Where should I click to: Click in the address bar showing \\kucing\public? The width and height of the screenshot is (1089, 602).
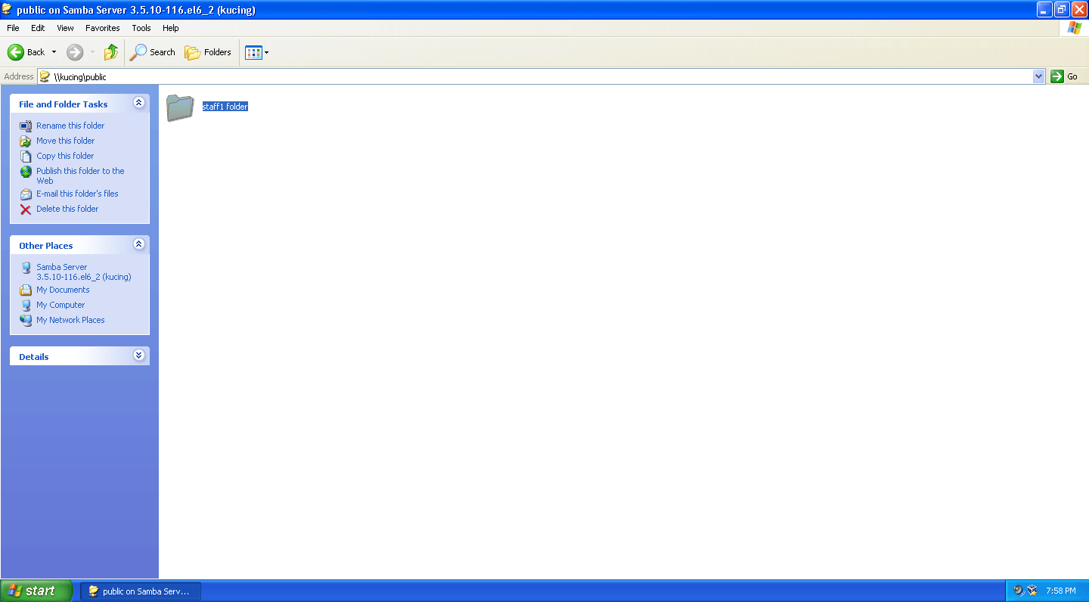click(541, 76)
